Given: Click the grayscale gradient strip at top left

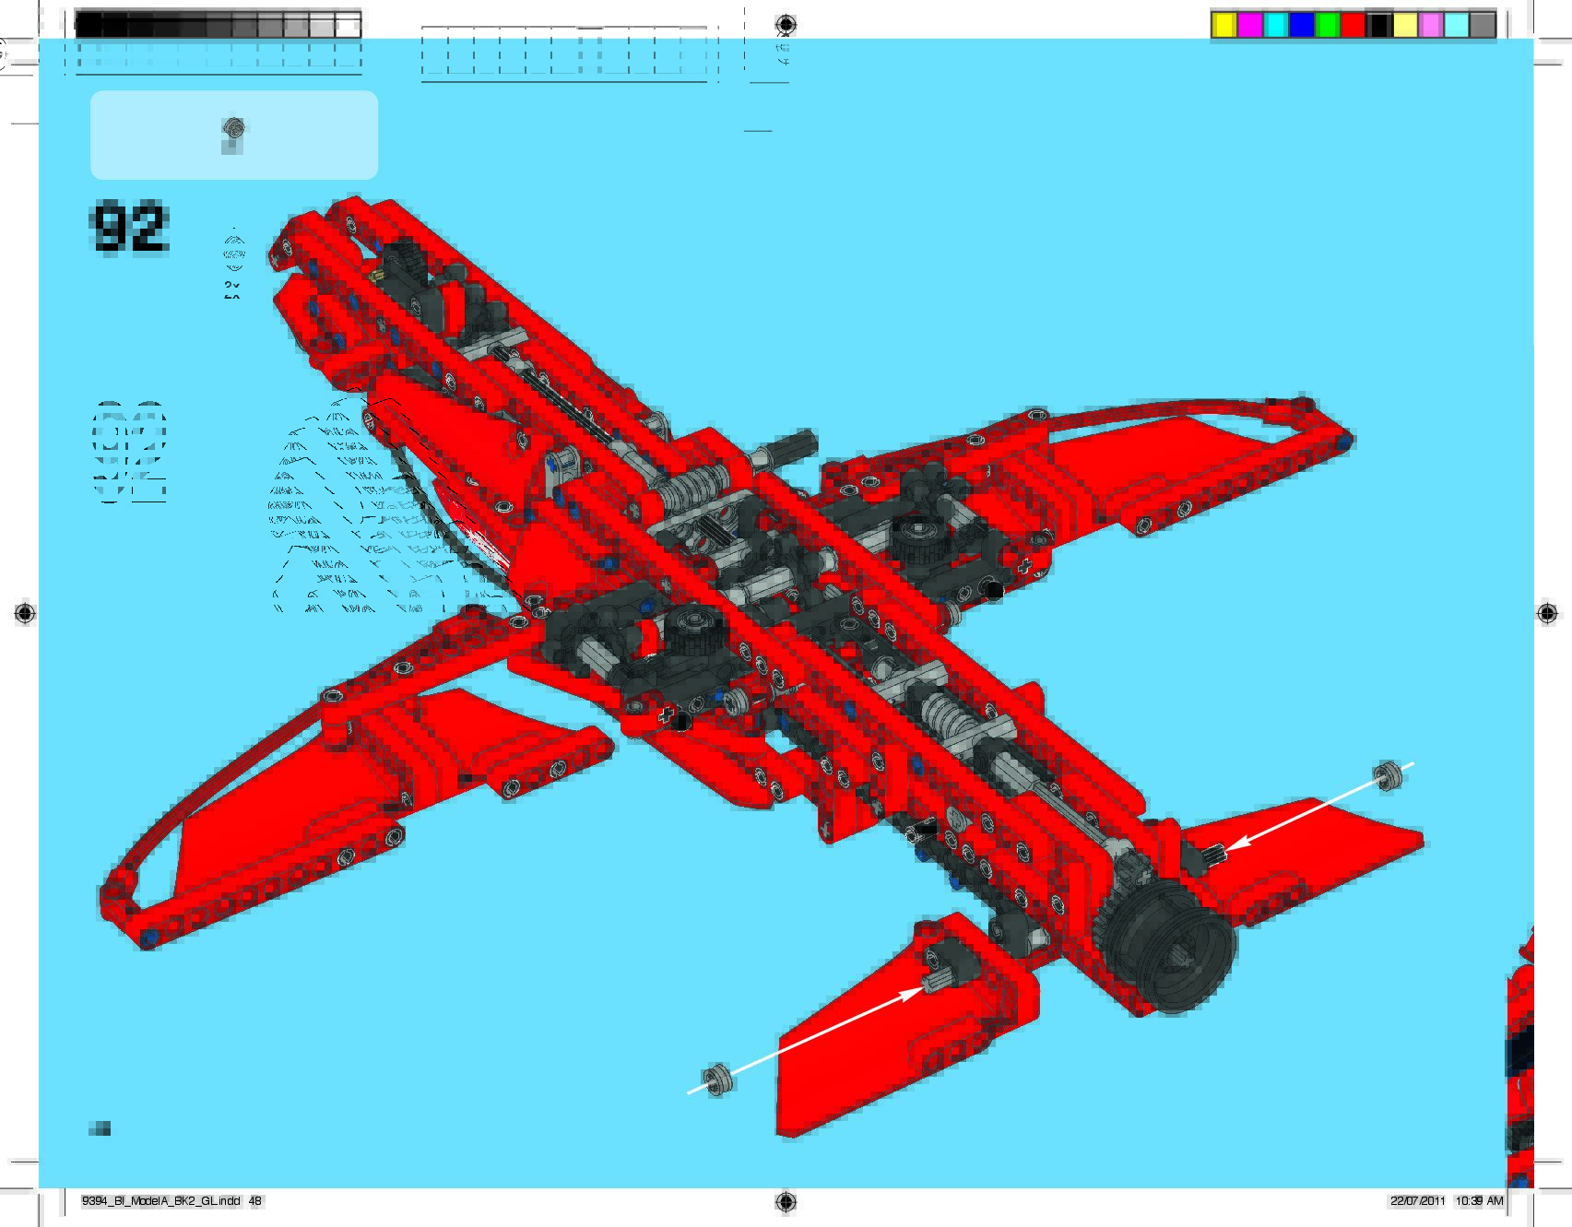Looking at the screenshot, I should pyautogui.click(x=218, y=25).
